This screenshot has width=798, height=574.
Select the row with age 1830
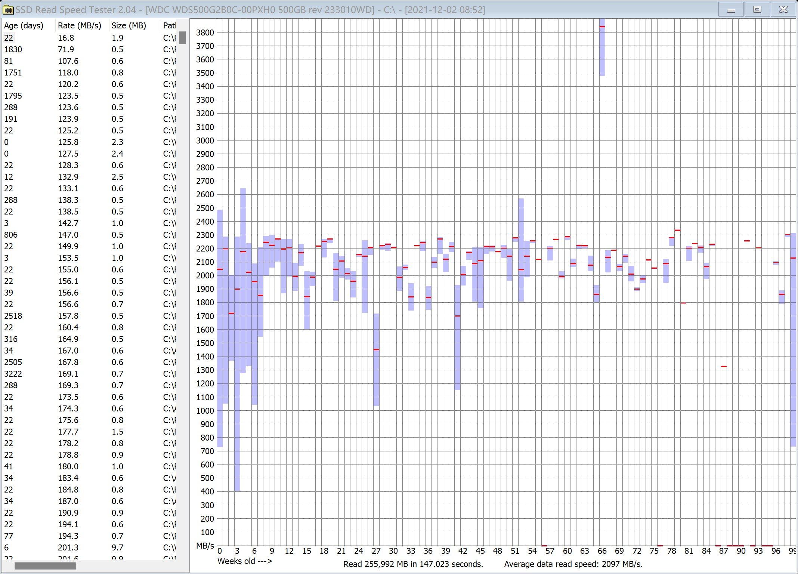point(89,49)
